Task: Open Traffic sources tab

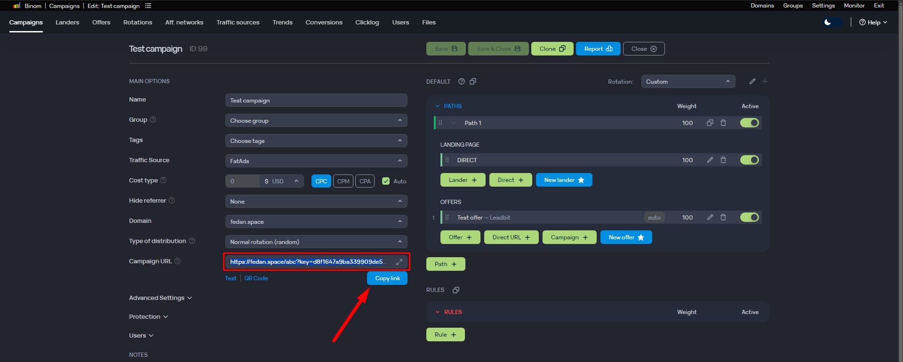Action: click(x=238, y=22)
